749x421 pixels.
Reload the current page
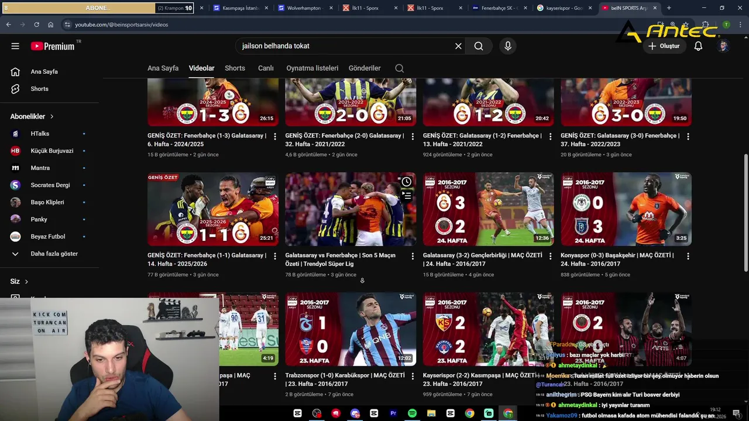pyautogui.click(x=36, y=25)
